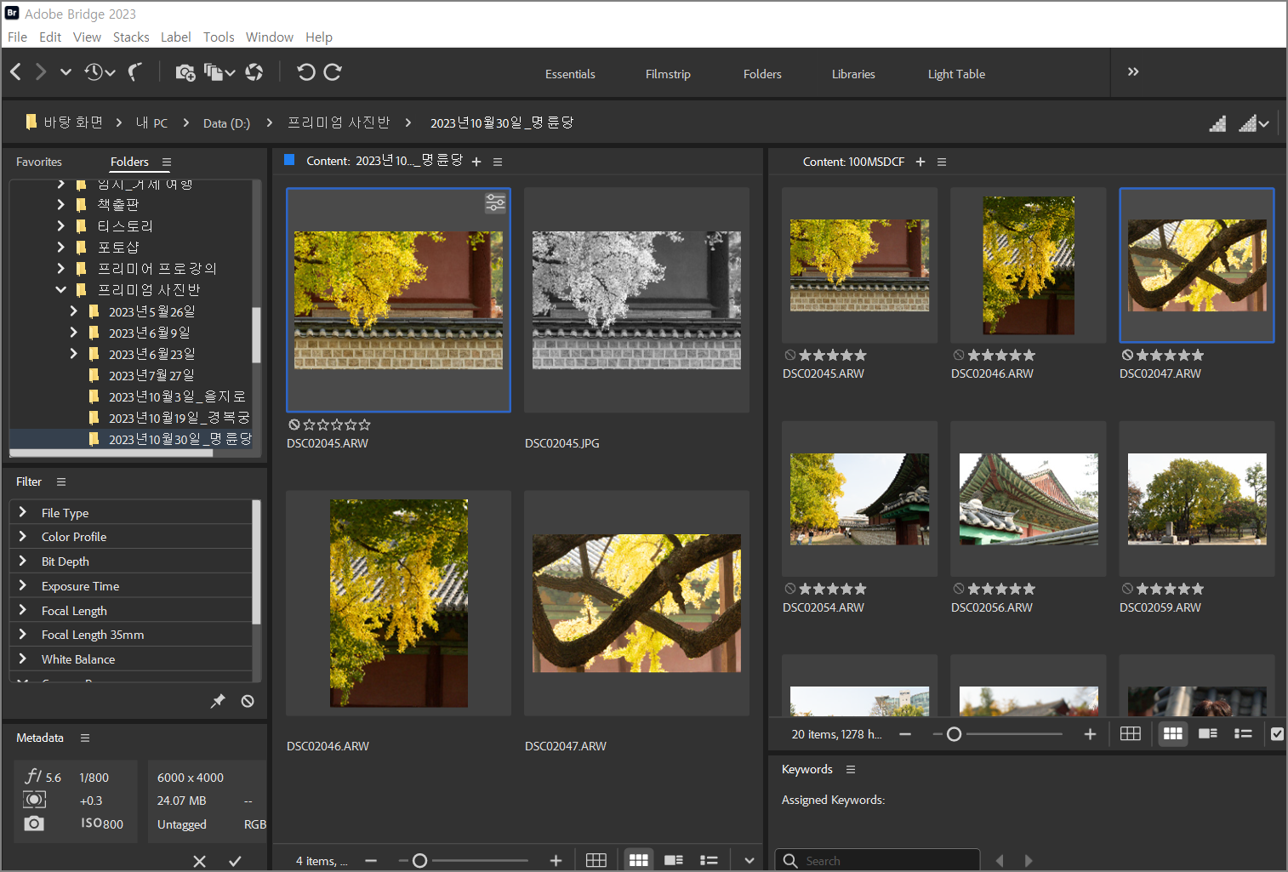This screenshot has height=872, width=1288.
Task: Open in Camera Raw using aperture icon
Action: pos(254,72)
